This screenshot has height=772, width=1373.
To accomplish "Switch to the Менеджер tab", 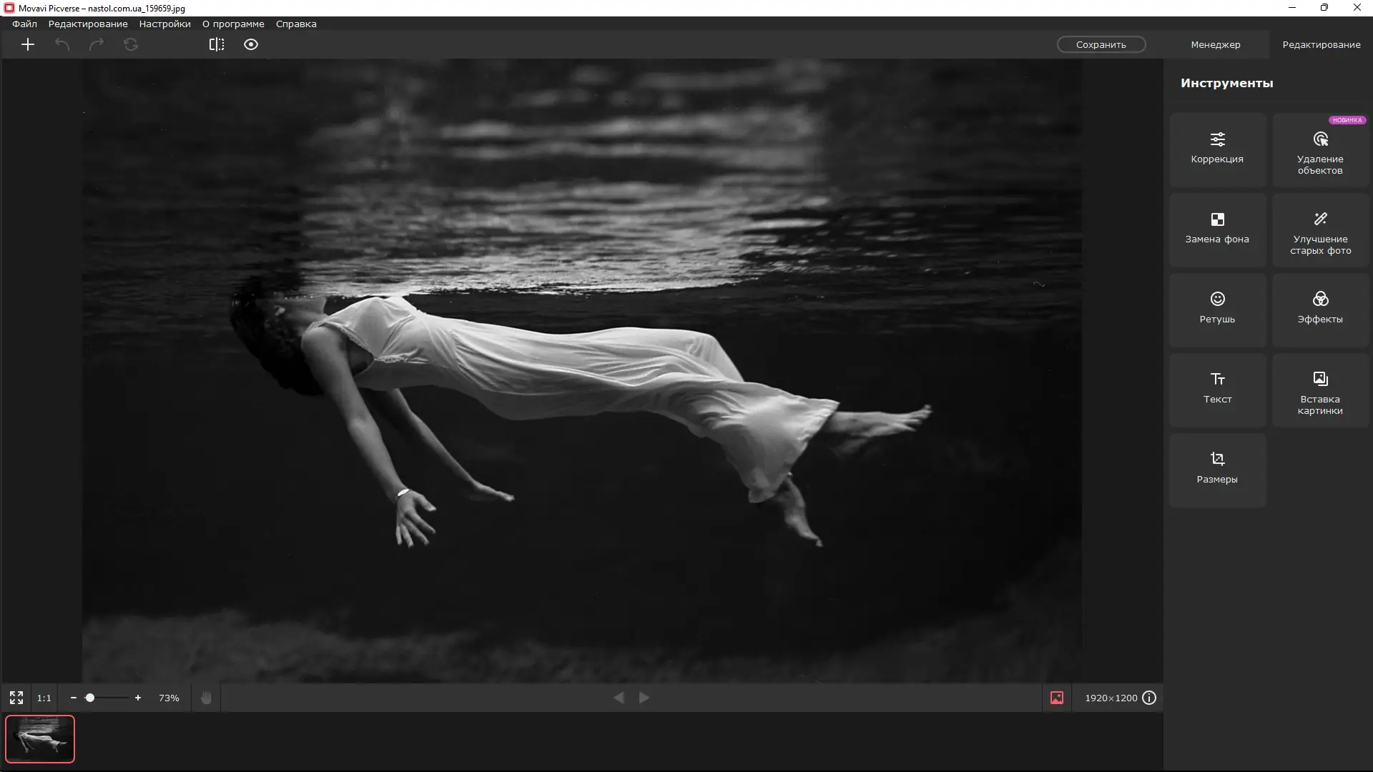I will [1215, 44].
